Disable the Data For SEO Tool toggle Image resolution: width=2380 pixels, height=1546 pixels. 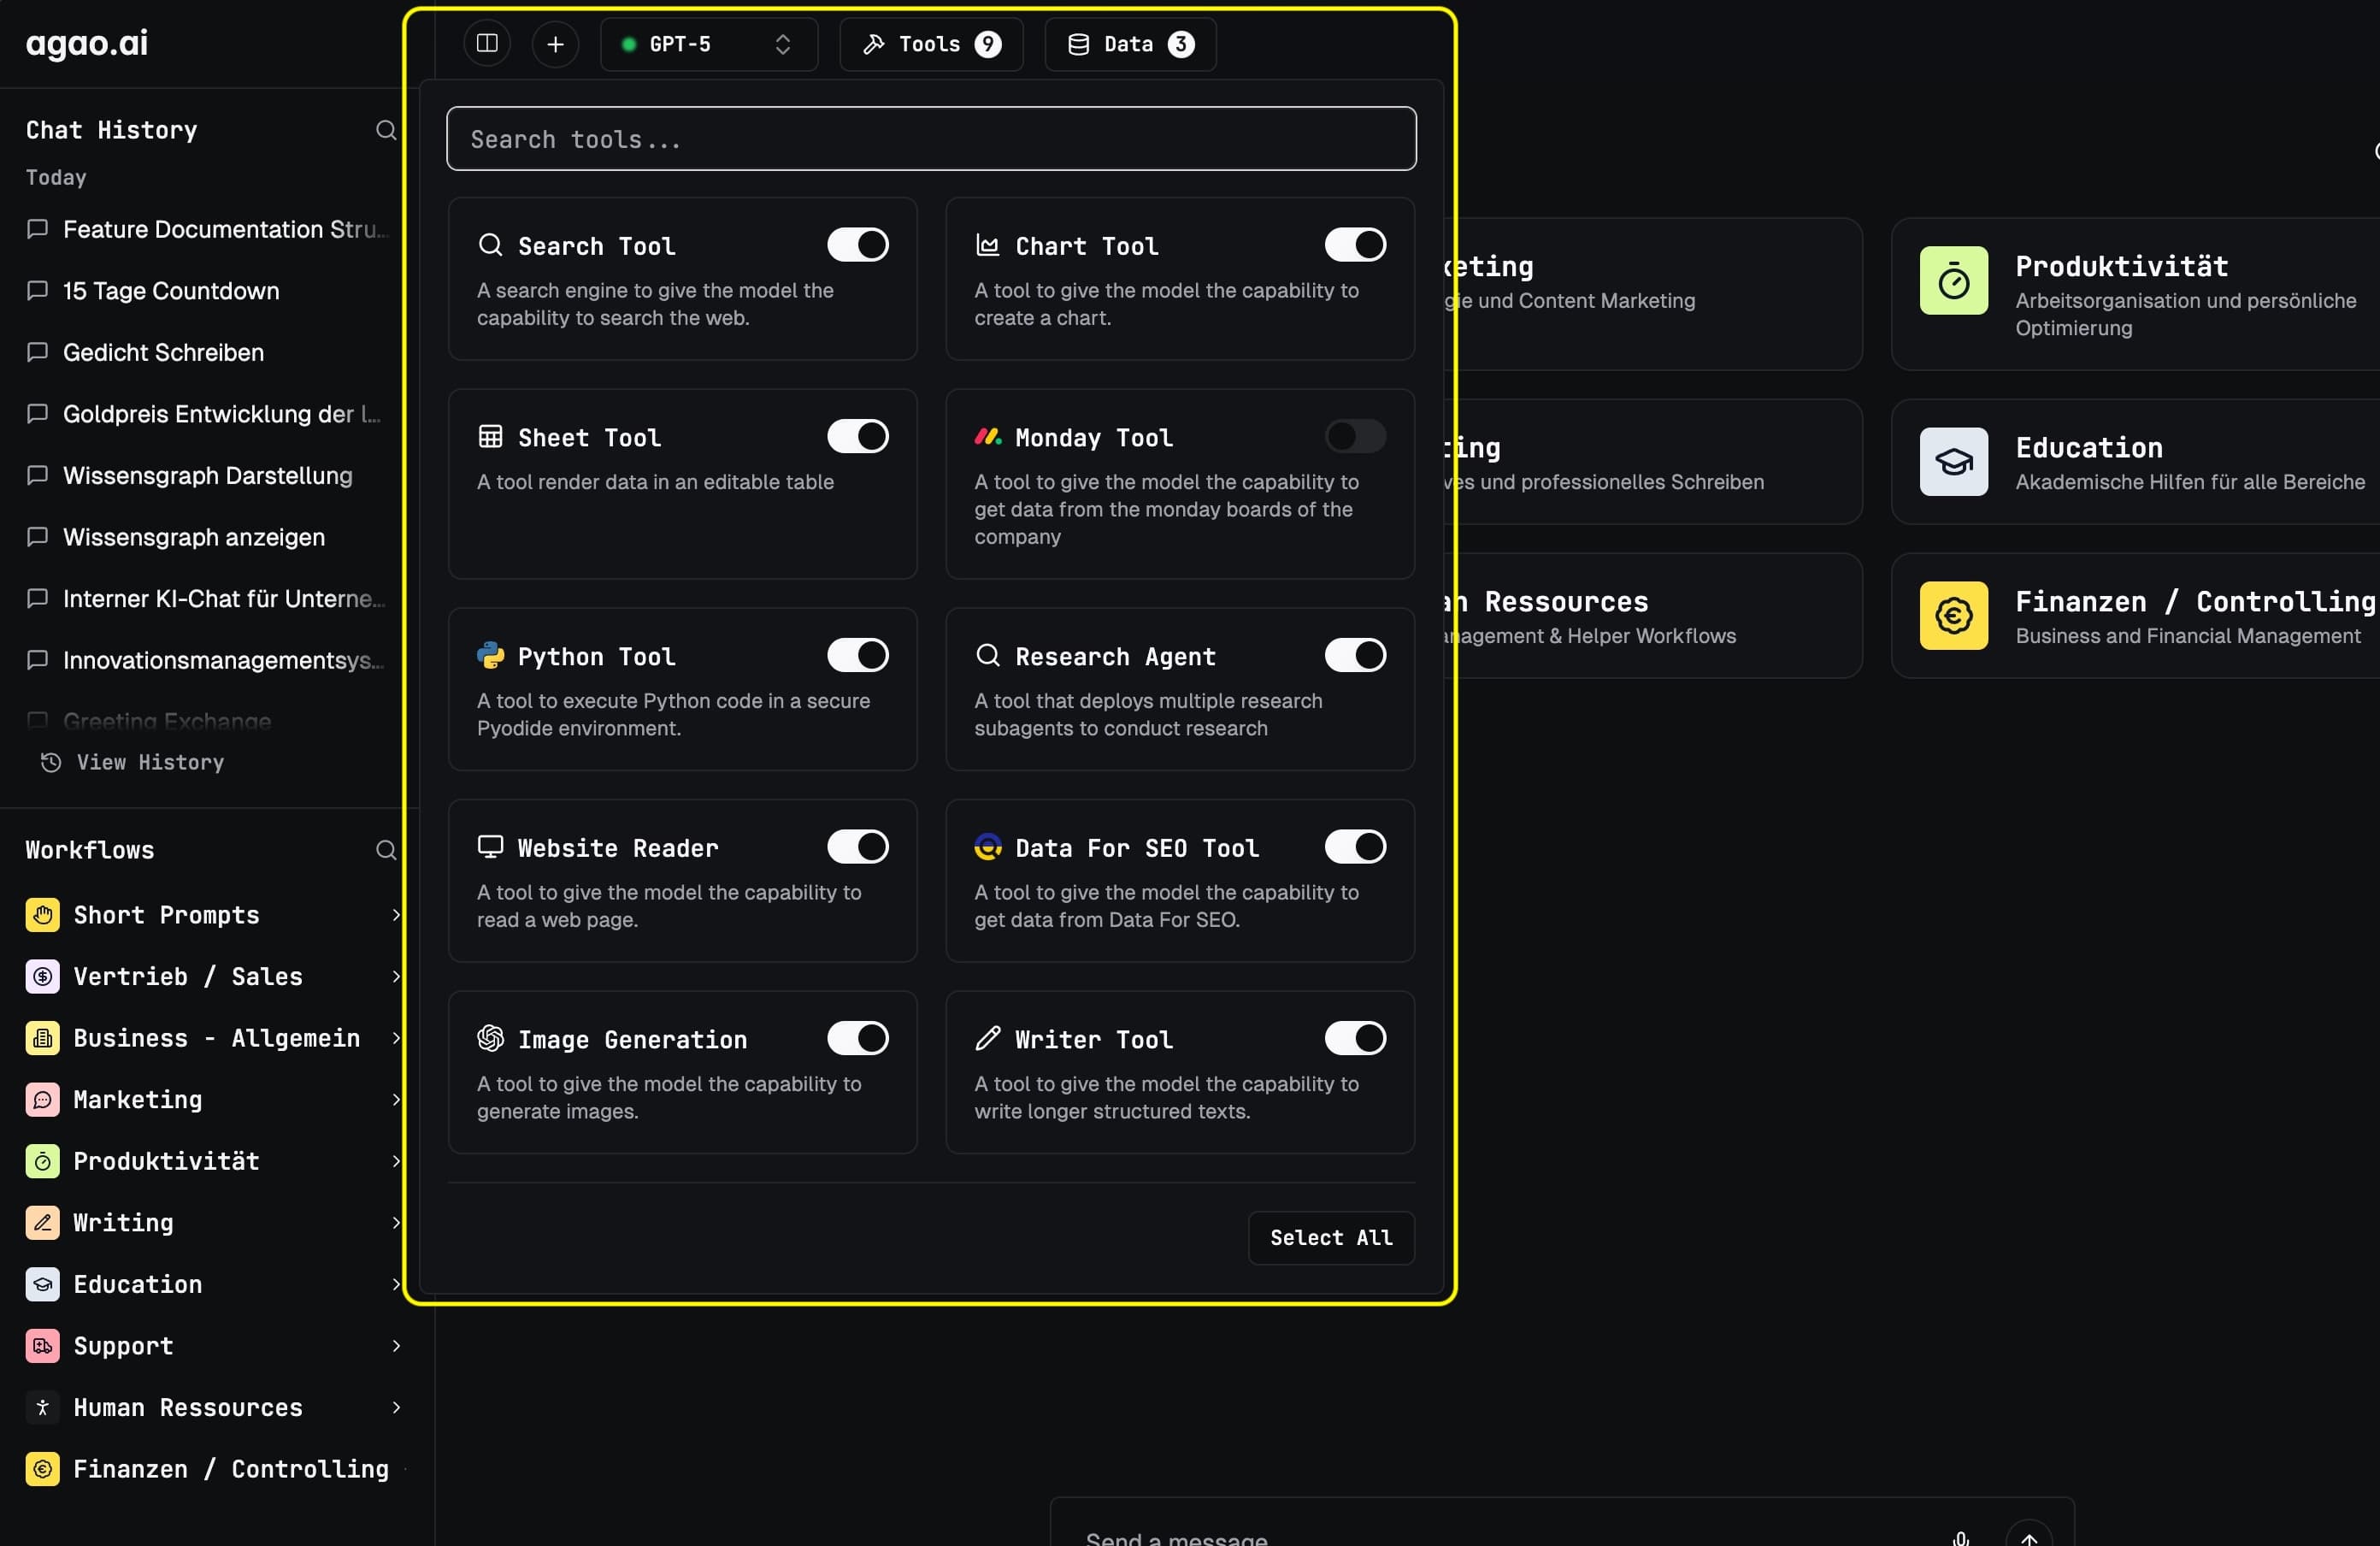click(1355, 847)
